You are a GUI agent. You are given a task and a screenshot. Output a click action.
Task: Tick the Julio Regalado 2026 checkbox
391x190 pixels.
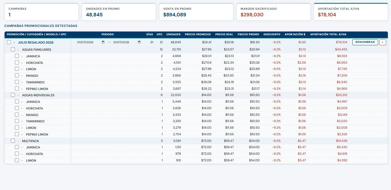(x=9, y=42)
